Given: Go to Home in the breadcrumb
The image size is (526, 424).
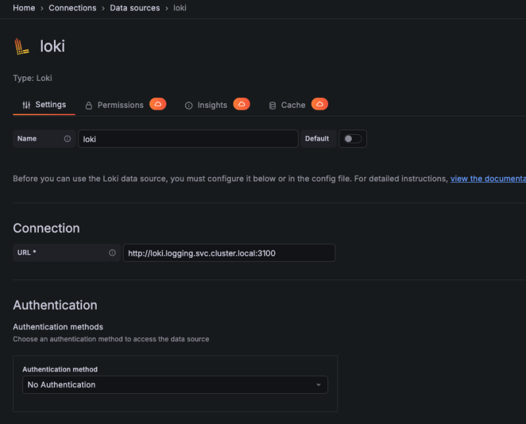Looking at the screenshot, I should [24, 8].
